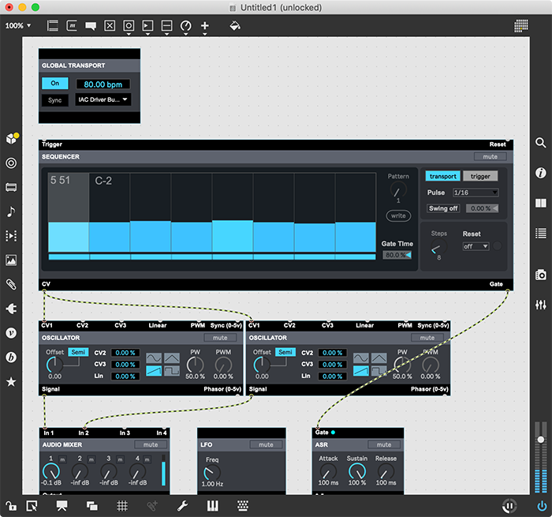Select the transport tab in sequencer
Screen dimensions: 552x517
443,176
